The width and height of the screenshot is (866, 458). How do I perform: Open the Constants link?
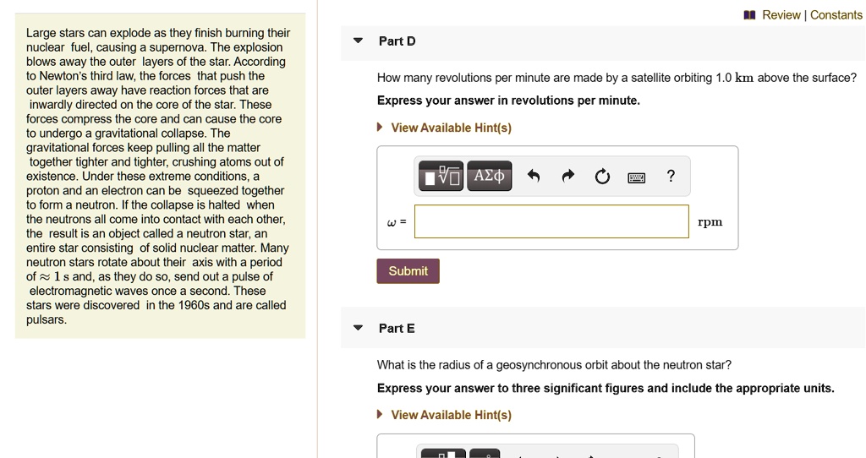click(x=836, y=15)
